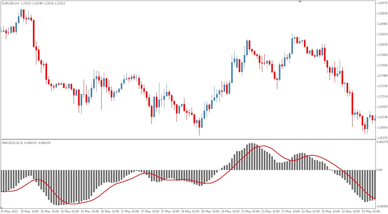Click the 1.26560 price scale value
This screenshot has height=214, width=388.
click(x=382, y=128)
